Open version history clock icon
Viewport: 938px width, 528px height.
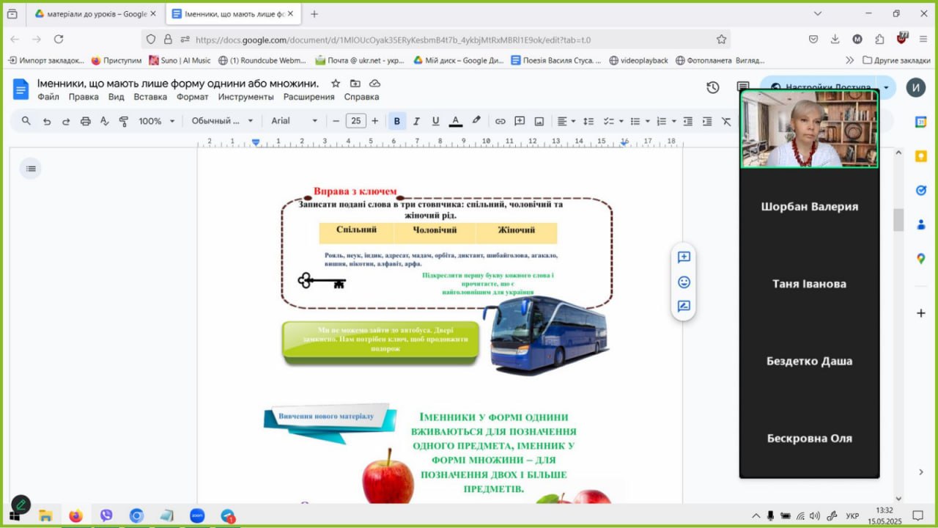tap(712, 88)
